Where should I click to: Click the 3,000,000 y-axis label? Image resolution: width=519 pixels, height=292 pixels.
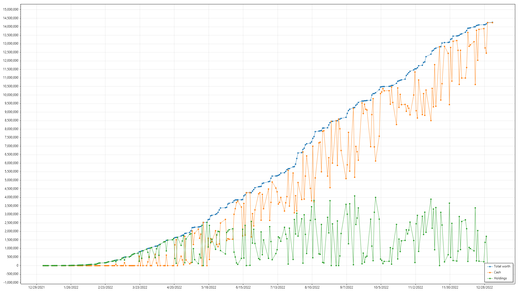tap(12, 214)
